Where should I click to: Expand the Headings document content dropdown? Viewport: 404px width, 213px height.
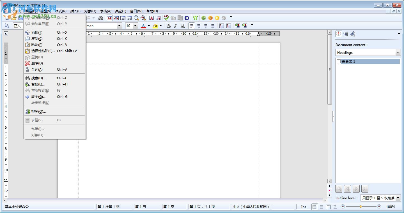(398, 52)
